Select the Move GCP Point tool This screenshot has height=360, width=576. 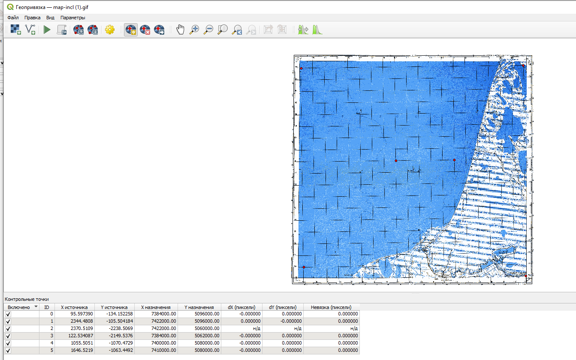click(159, 30)
